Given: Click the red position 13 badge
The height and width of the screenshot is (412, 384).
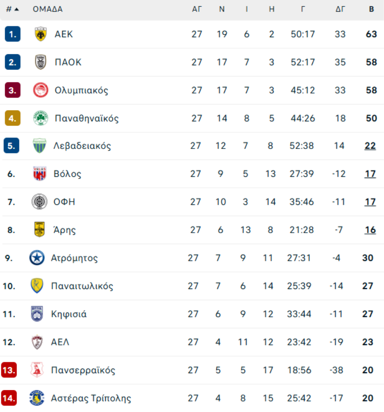Looking at the screenshot, I should tap(9, 370).
